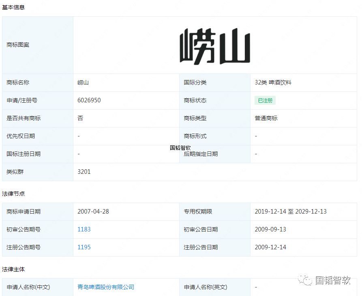
Task: Click the 已注册 trademark status badge
Action: pos(265,101)
